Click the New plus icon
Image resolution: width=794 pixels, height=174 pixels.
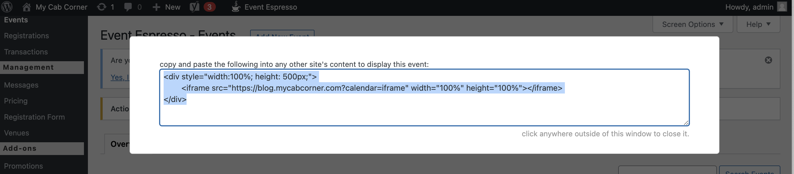(156, 7)
